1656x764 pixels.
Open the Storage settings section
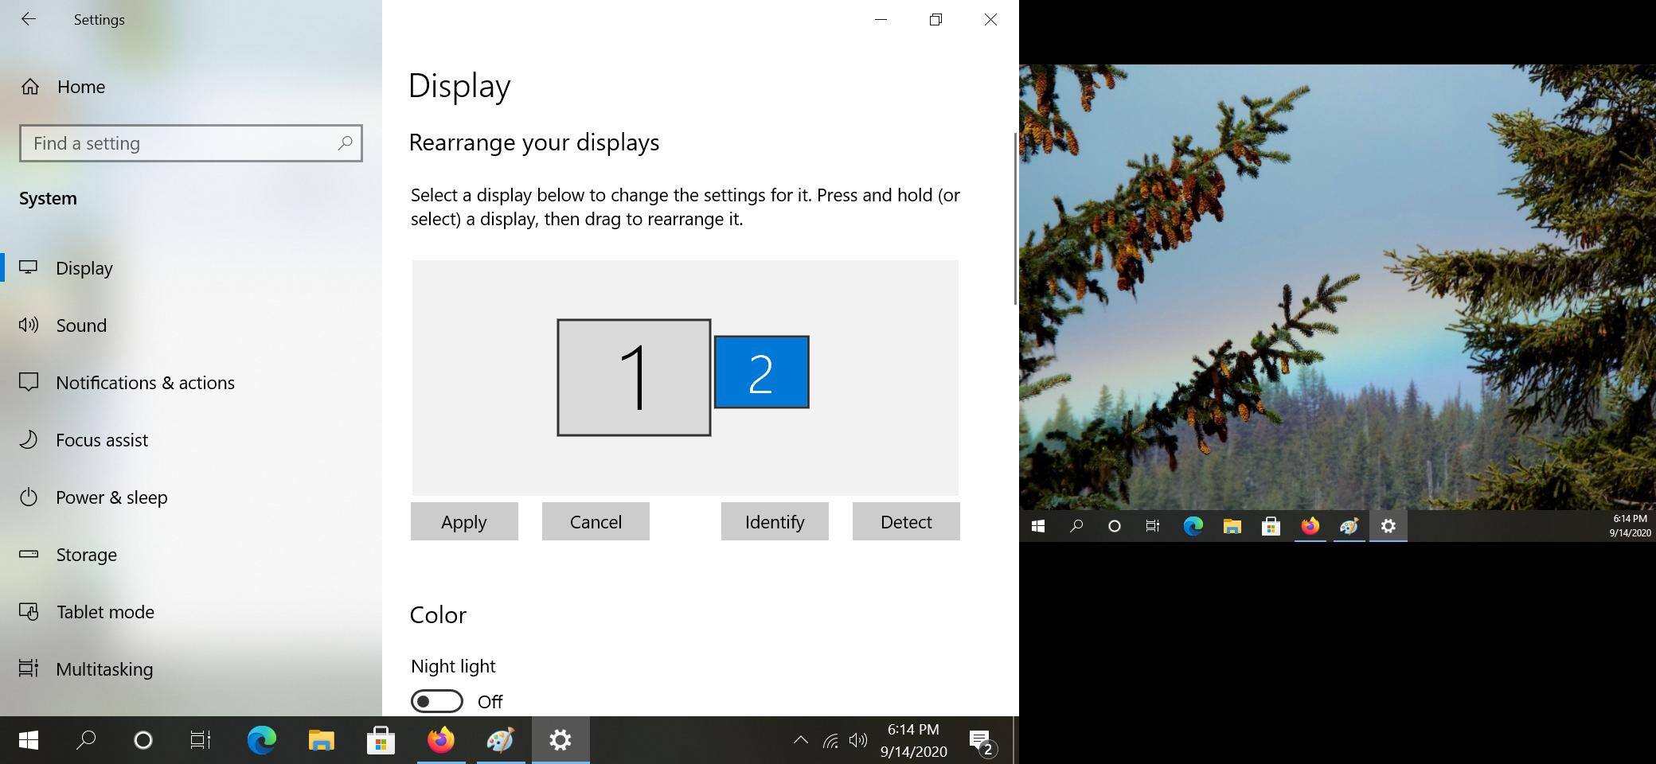click(x=86, y=555)
